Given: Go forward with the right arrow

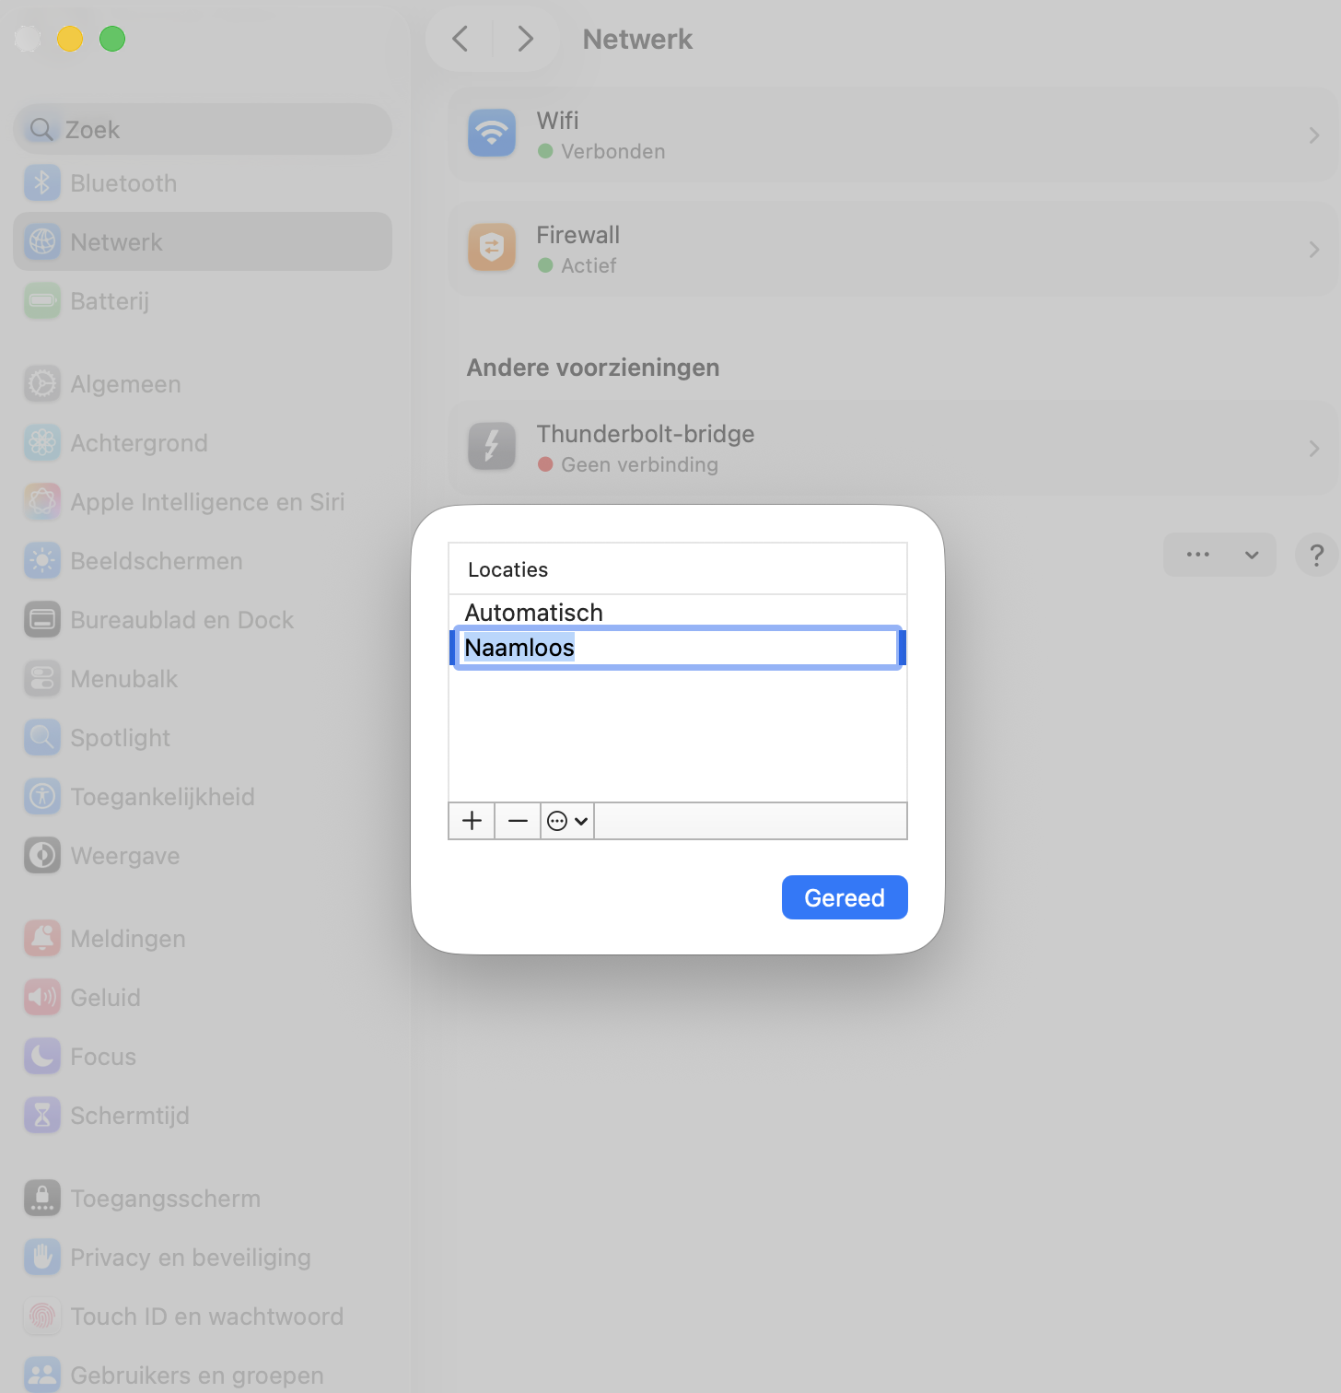Looking at the screenshot, I should pos(525,39).
